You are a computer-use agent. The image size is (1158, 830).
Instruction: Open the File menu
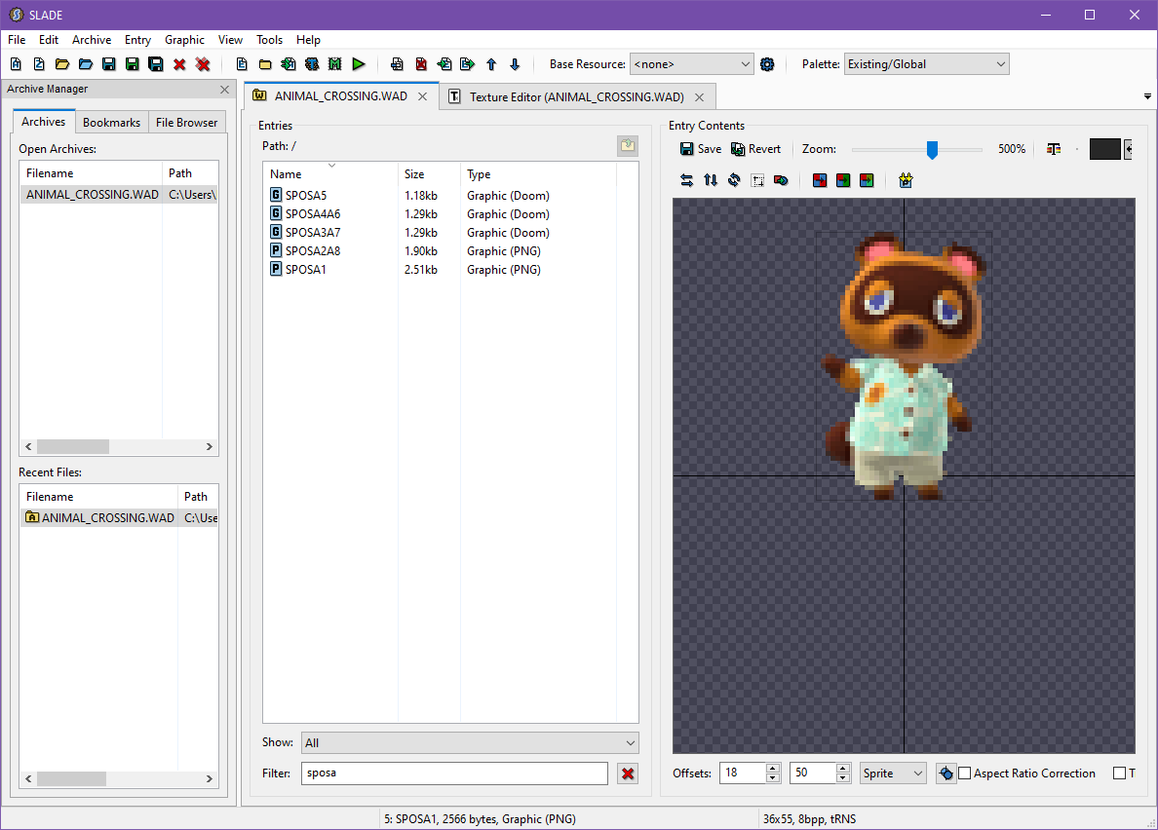tap(17, 40)
